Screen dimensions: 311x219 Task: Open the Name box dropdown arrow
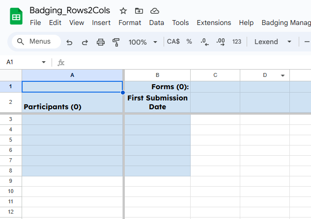[x=44, y=63]
